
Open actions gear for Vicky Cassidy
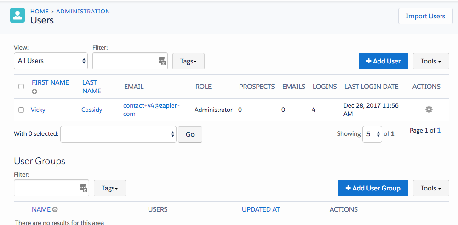click(429, 110)
